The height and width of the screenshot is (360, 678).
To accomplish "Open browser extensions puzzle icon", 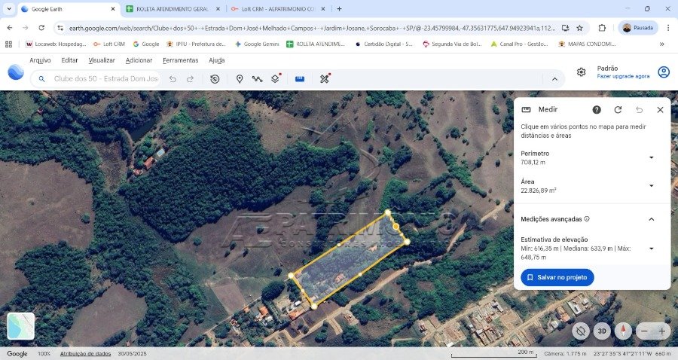I will [602, 28].
